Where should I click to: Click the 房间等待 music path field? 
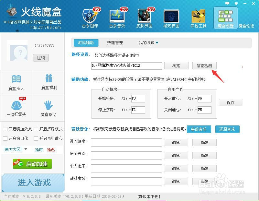(x=126, y=156)
